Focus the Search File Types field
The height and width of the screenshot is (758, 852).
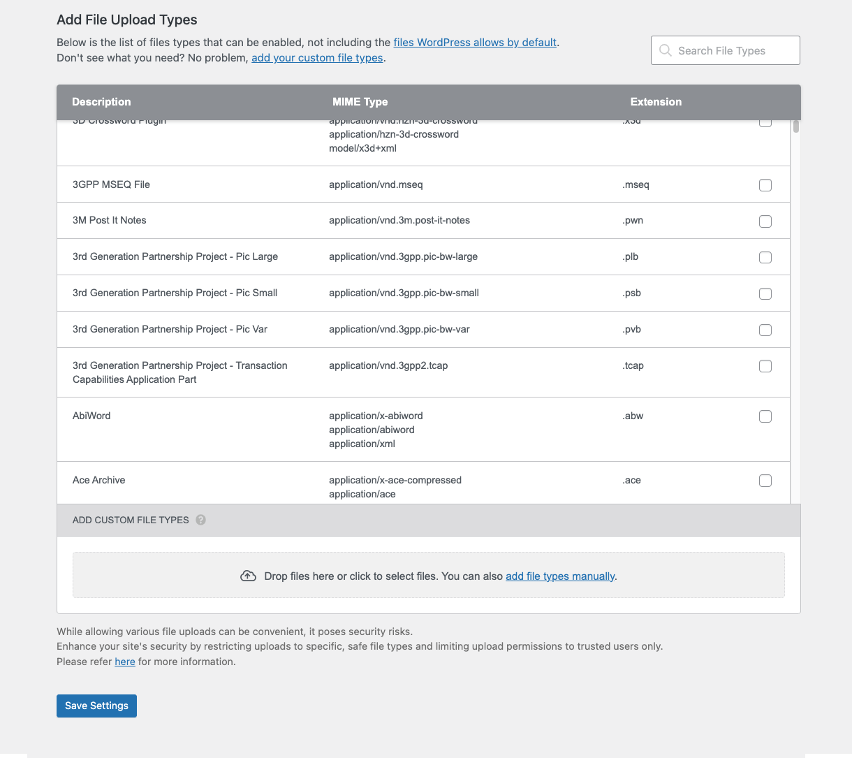tap(726, 50)
